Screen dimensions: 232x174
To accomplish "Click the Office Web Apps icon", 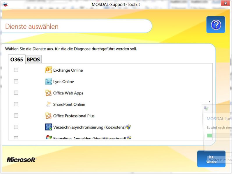I will pos(49,93).
